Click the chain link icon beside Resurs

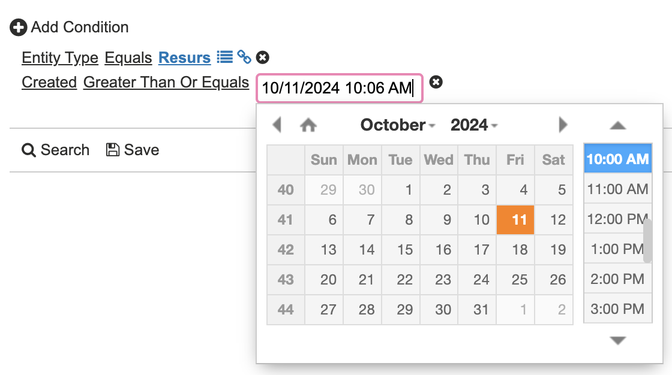pos(244,57)
